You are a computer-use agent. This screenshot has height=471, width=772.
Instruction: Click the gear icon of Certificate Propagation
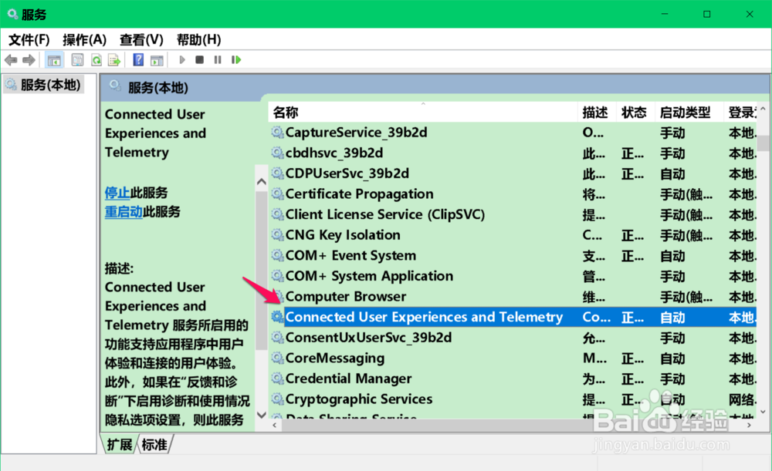tap(278, 193)
